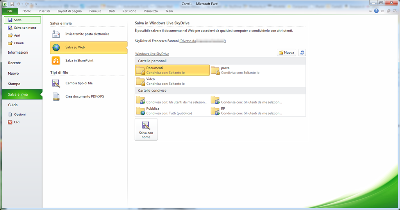The image size is (400, 210).
Task: Click the refresh SkyDrive folders icon
Action: (x=302, y=52)
